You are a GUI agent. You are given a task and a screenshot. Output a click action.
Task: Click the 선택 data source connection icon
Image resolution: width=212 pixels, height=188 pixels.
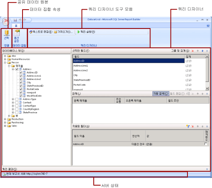pos(6,35)
